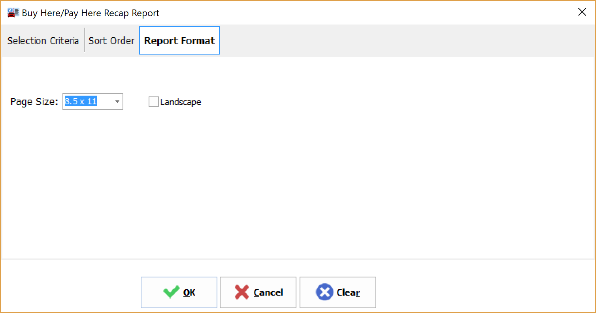Click the red X icon on Cancel
The height and width of the screenshot is (313, 596).
241,292
